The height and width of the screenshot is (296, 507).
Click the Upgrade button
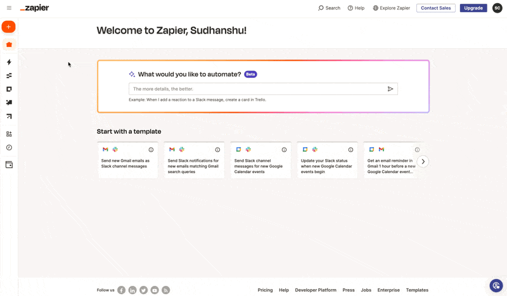tap(473, 8)
